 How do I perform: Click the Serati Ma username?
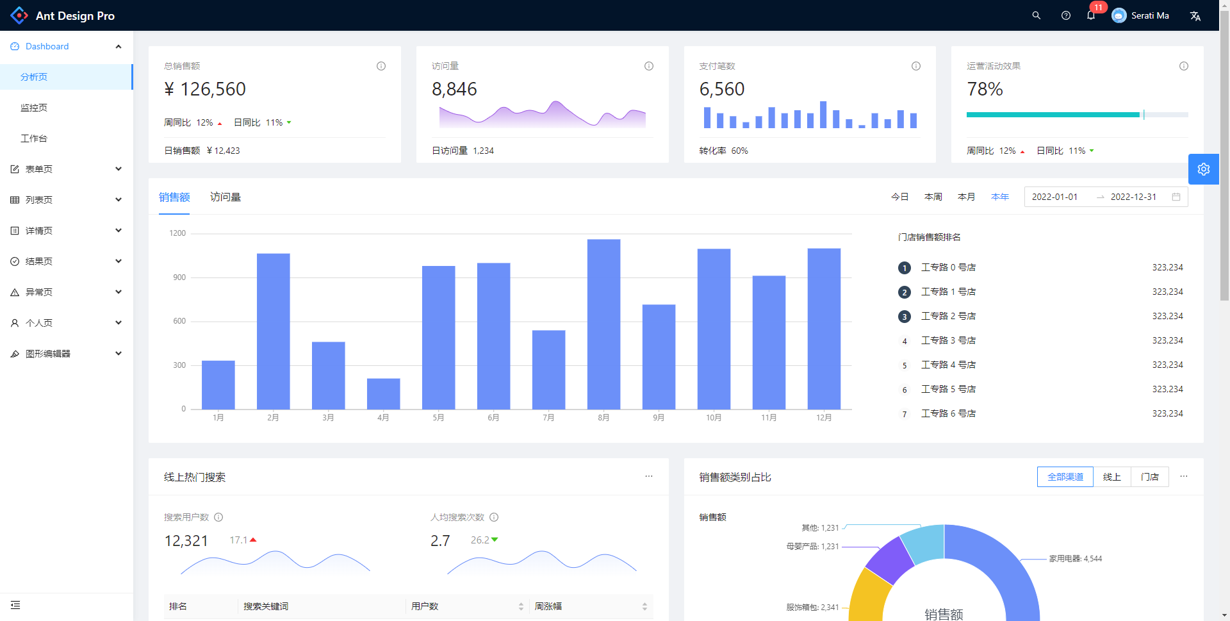click(1150, 15)
